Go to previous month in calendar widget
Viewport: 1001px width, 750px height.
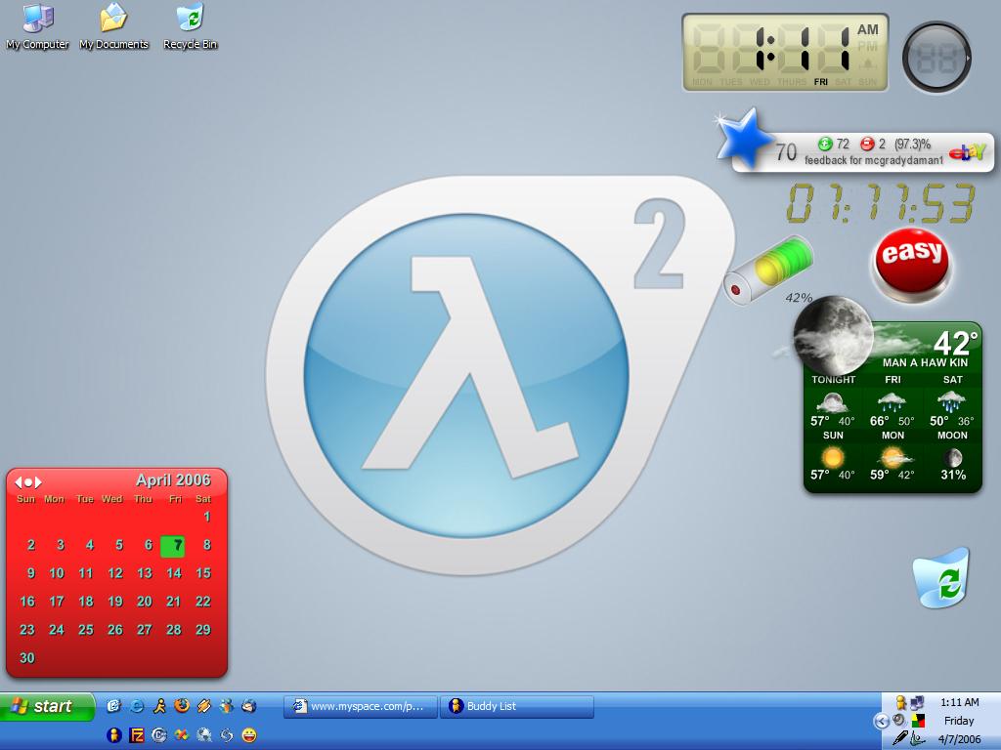(18, 482)
